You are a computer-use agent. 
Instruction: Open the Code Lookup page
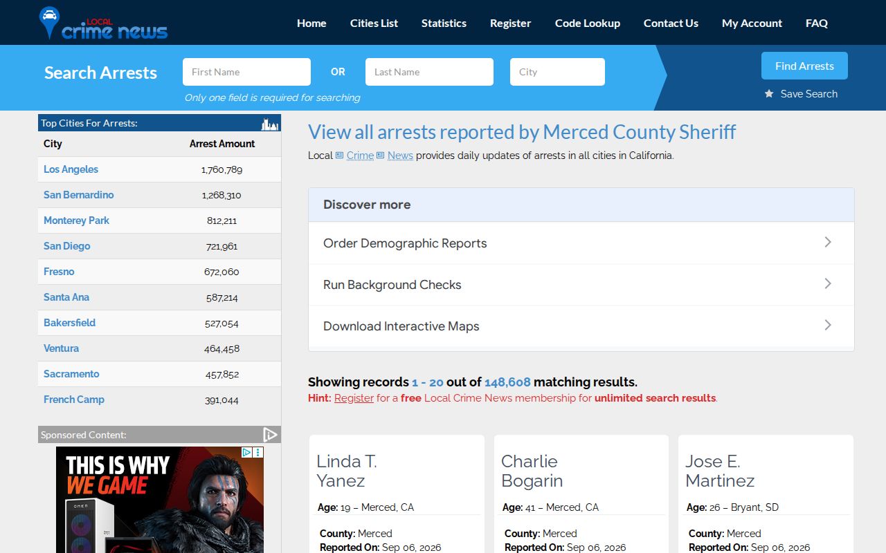tap(588, 23)
